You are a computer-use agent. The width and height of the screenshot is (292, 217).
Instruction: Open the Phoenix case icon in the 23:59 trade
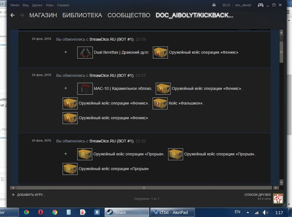click(x=160, y=53)
